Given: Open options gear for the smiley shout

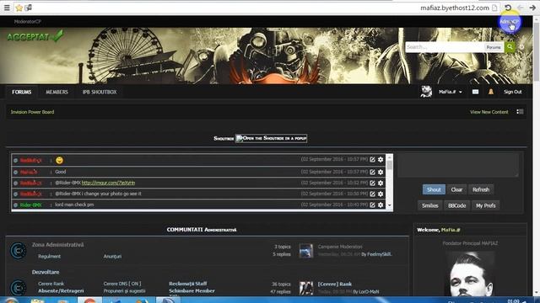Looking at the screenshot, I should [x=381, y=159].
